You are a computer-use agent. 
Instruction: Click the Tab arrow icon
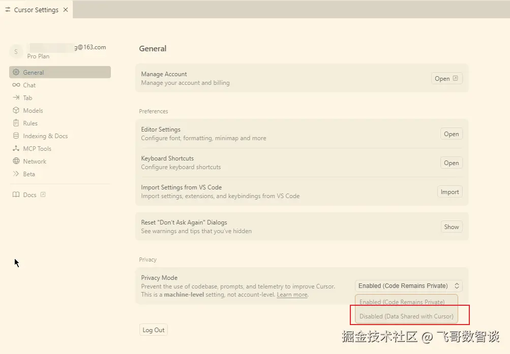16,98
